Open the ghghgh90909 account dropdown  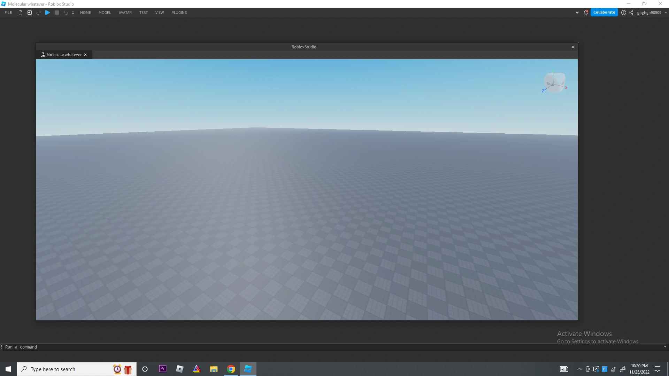[666, 13]
